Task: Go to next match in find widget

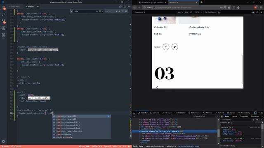Action: 120,11
